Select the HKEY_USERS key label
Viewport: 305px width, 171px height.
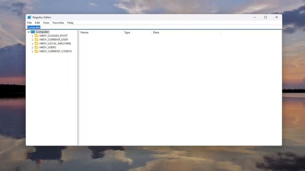[48, 47]
